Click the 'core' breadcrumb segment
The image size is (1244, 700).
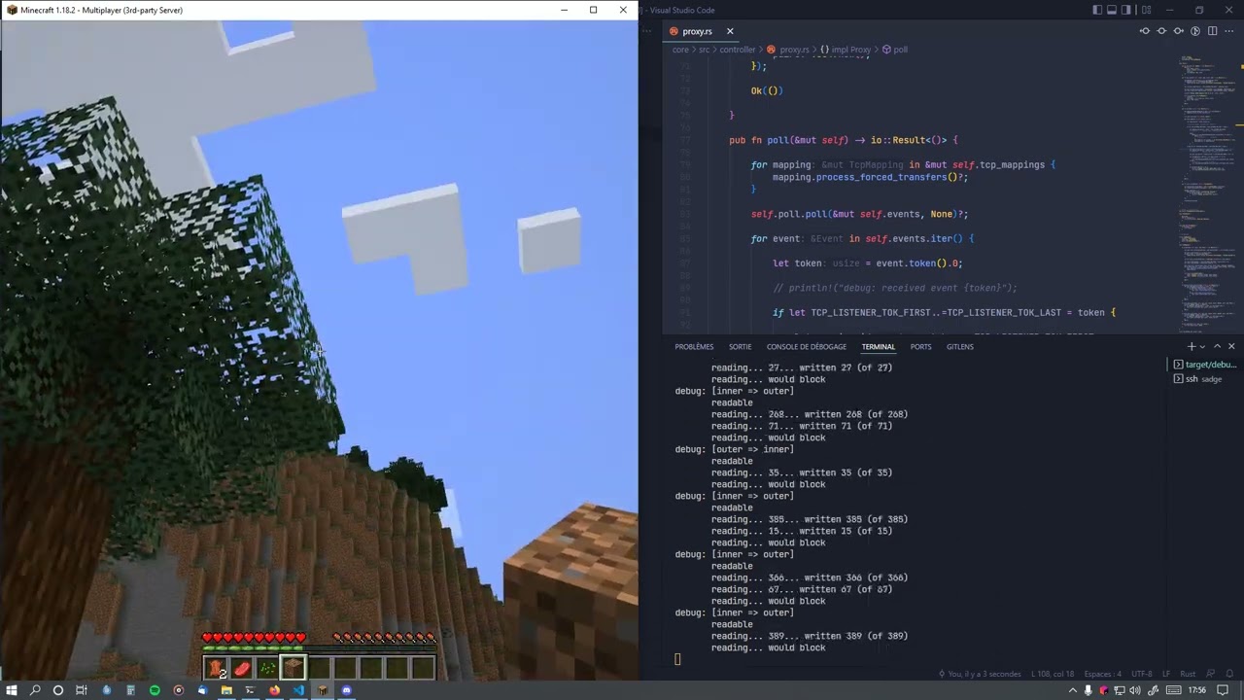coord(680,50)
